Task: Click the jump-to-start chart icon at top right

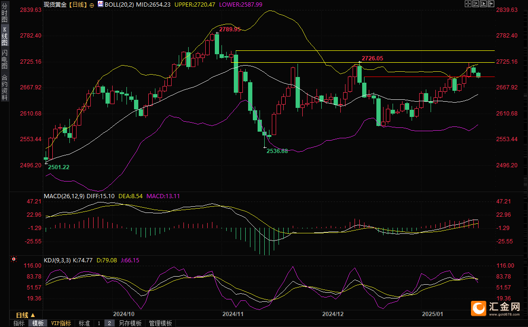Action: click(477, 4)
